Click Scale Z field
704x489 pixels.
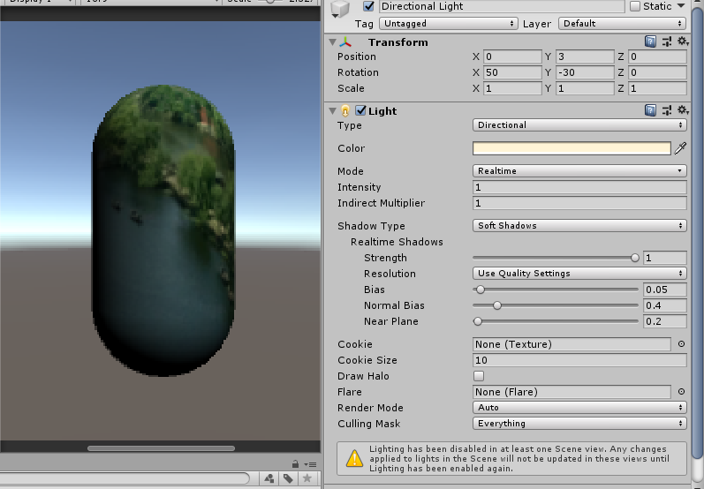click(657, 88)
